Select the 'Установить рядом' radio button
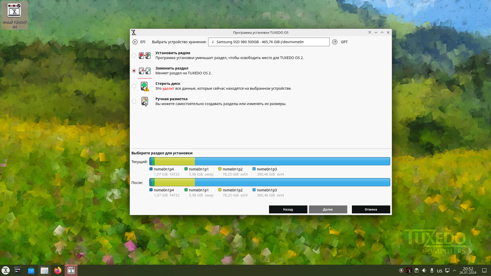 point(134,55)
